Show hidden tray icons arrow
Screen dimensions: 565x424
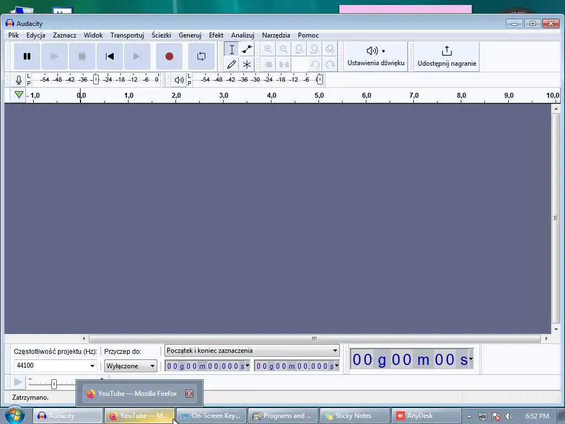(469, 416)
